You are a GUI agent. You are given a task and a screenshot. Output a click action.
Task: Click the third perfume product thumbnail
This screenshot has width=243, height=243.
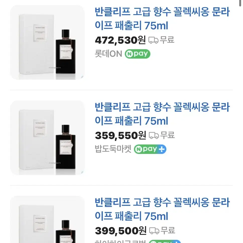47,219
